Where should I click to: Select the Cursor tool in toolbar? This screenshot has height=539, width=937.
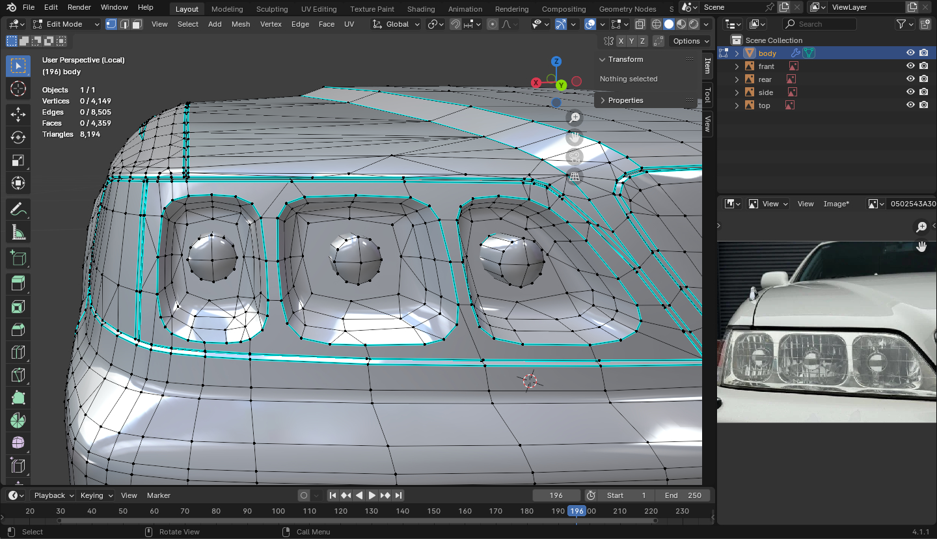(18, 89)
